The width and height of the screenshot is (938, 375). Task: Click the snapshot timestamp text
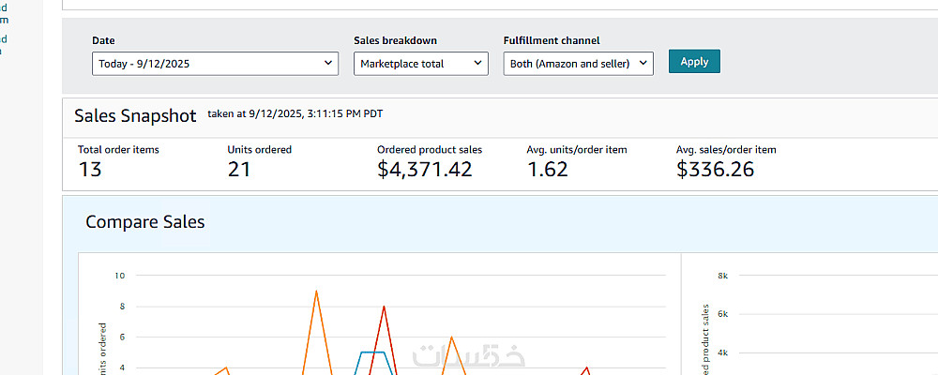click(x=295, y=113)
